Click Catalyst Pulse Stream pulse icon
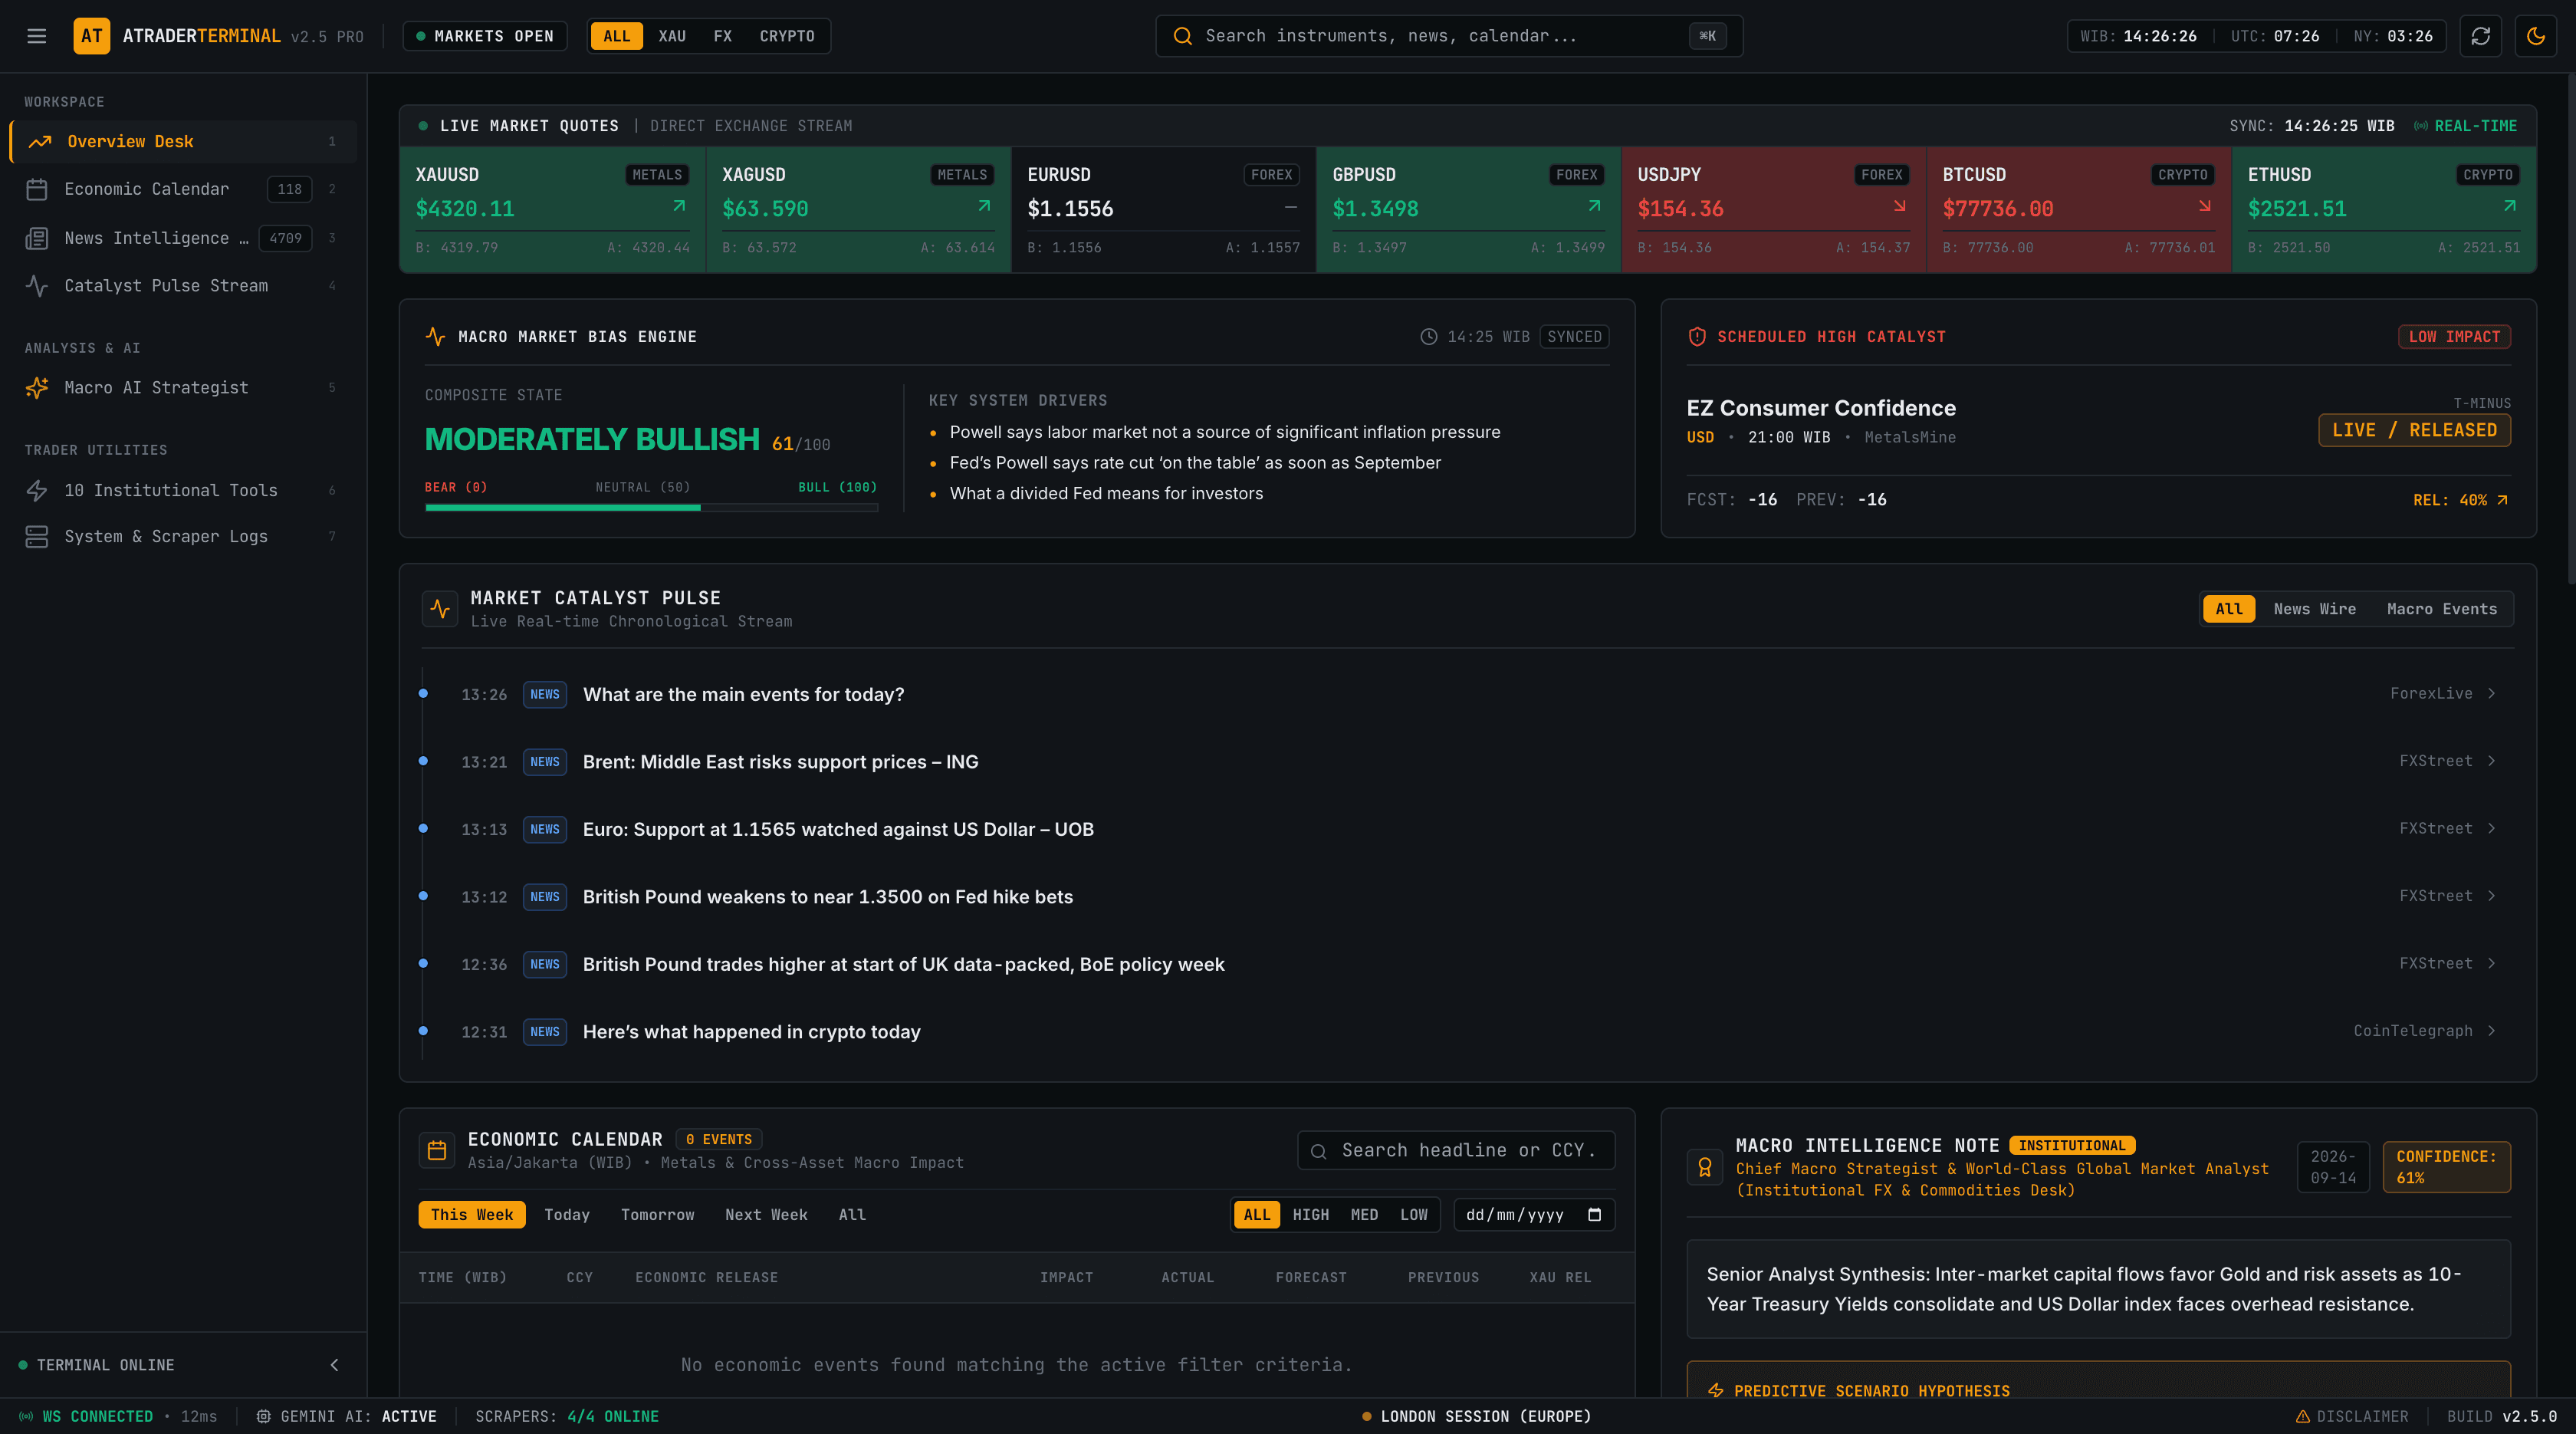The width and height of the screenshot is (2576, 1434). pos(37,286)
